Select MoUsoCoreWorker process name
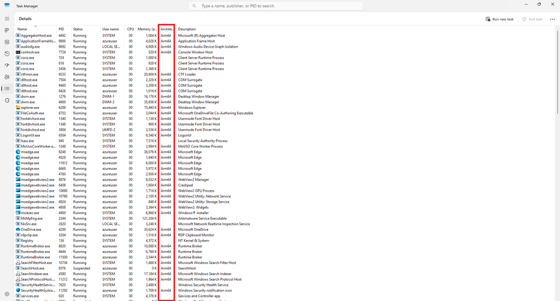Viewport: 560px width, 301px height. (38, 146)
